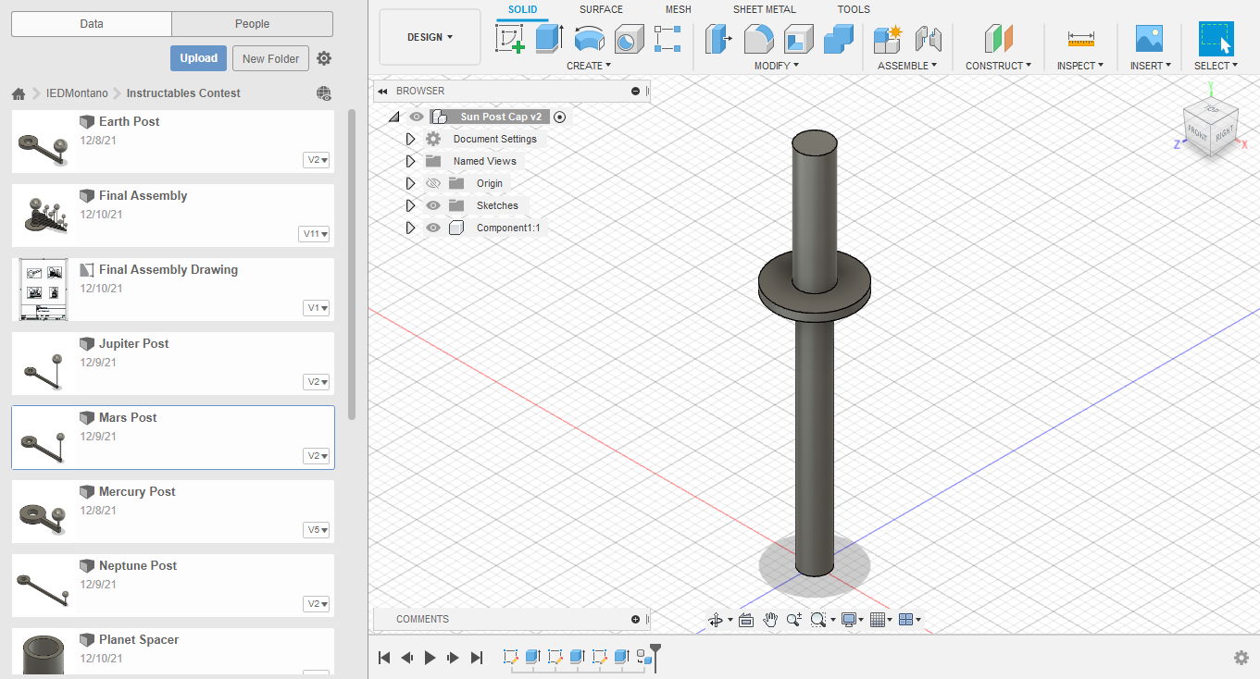Toggle Sketches folder visibility eye
Screen dimensions: 1260x679
pos(433,205)
